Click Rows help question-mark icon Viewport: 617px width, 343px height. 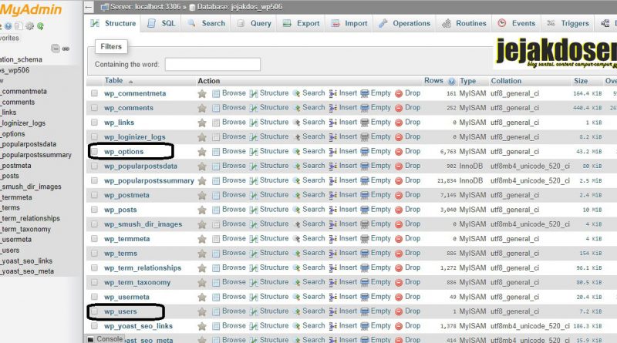[x=451, y=82]
